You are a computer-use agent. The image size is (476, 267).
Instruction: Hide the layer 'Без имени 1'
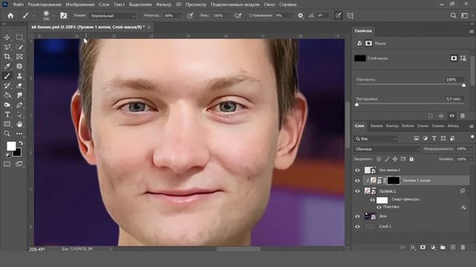[357, 171]
